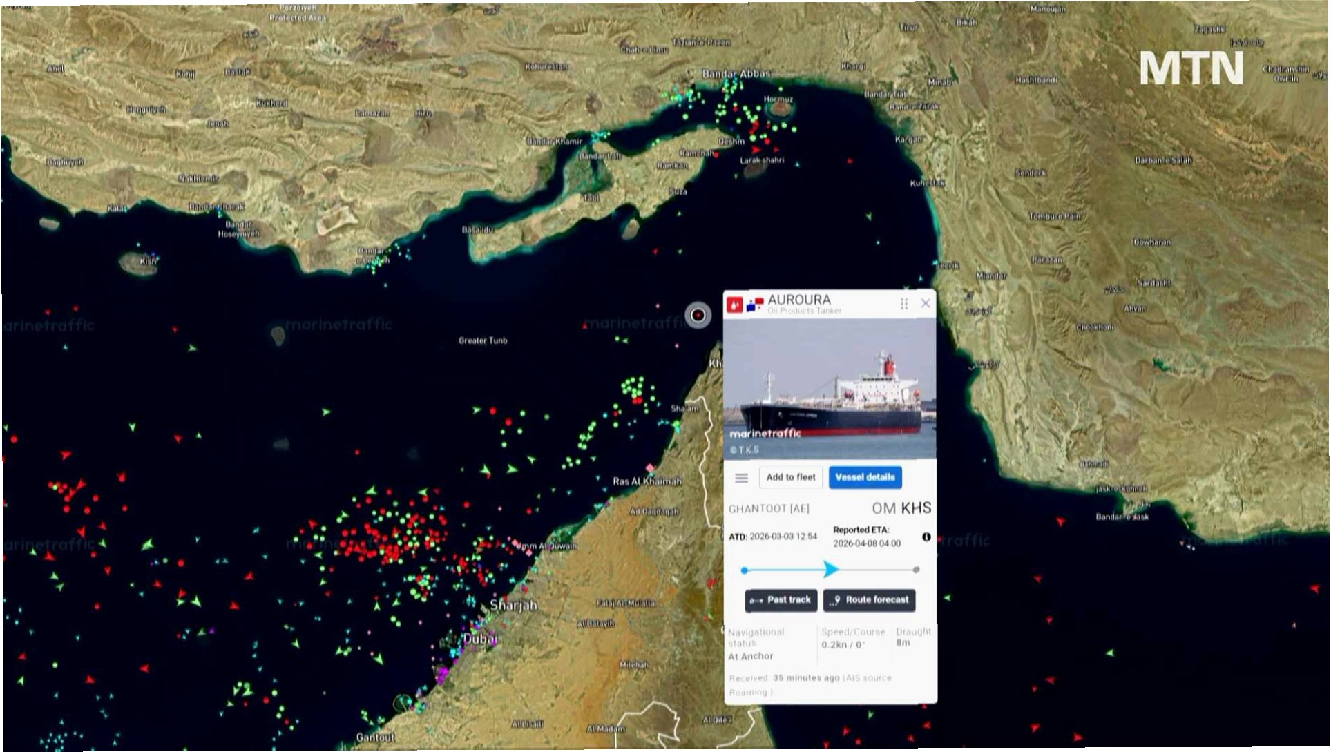This screenshot has width=1331, height=752.
Task: Click the voyage progress arrow marker
Action: coord(831,570)
